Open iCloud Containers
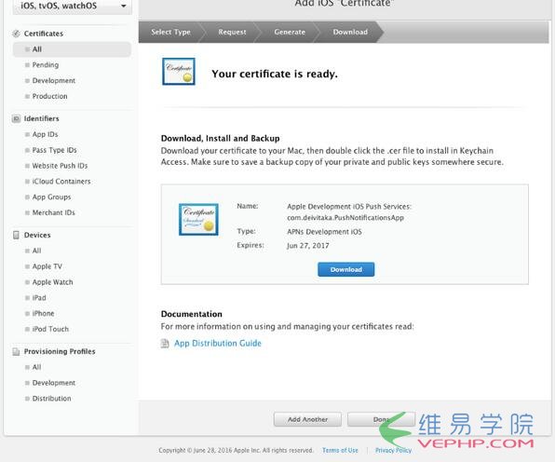Image resolution: width=555 pixels, height=462 pixels. point(61,182)
